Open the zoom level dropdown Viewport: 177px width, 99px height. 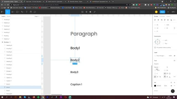[174, 12]
